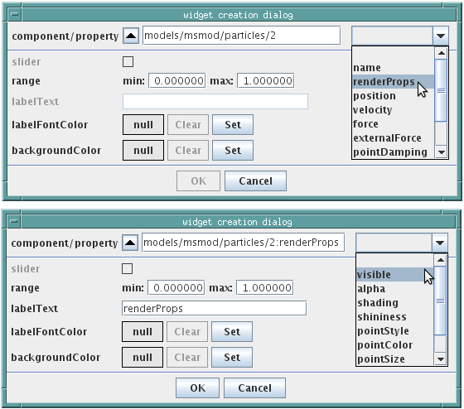Expand the property combo box in top dialog
This screenshot has width=464, height=409.
[441, 36]
